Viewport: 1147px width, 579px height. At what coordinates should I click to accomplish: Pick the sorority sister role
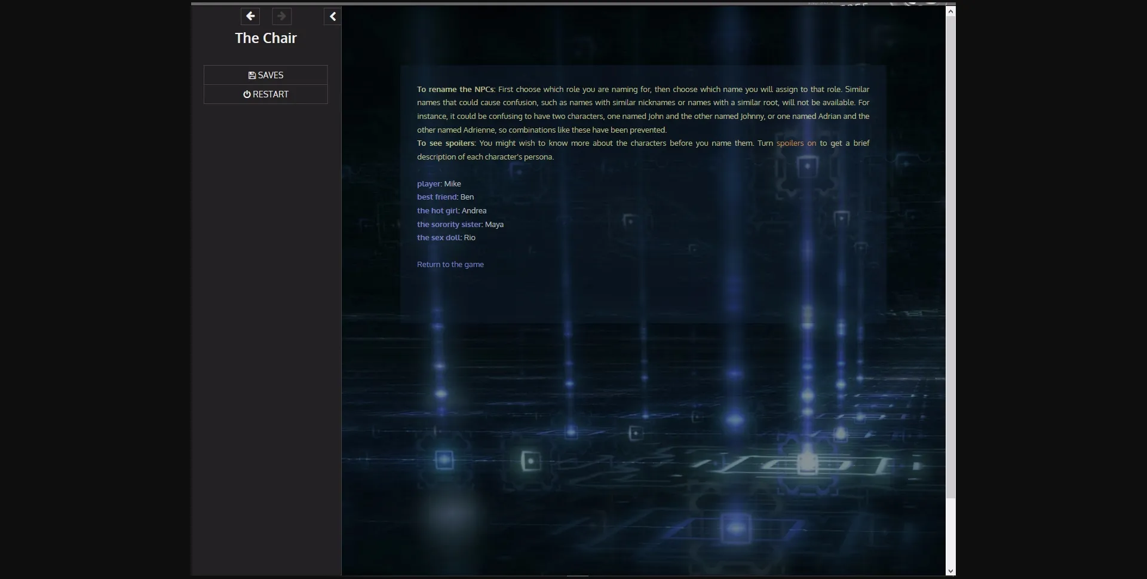[x=449, y=224]
